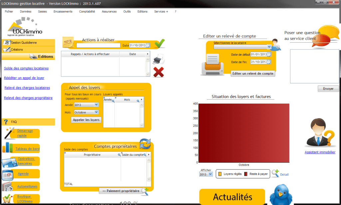Click the blue Twitter bird icon
The height and width of the screenshot is (205, 341).
pyautogui.click(x=281, y=195)
